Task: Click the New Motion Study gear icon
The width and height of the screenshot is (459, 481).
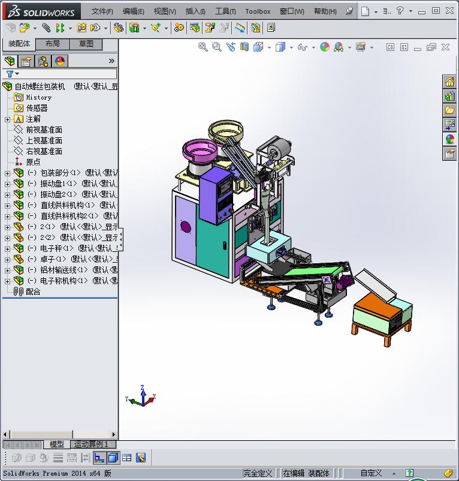Action: [179, 28]
